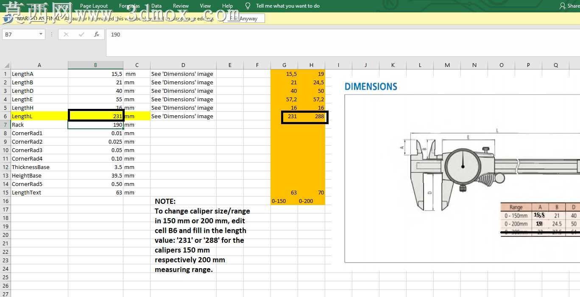The image size is (580, 297).
Task: Select column H header
Action: point(311,65)
